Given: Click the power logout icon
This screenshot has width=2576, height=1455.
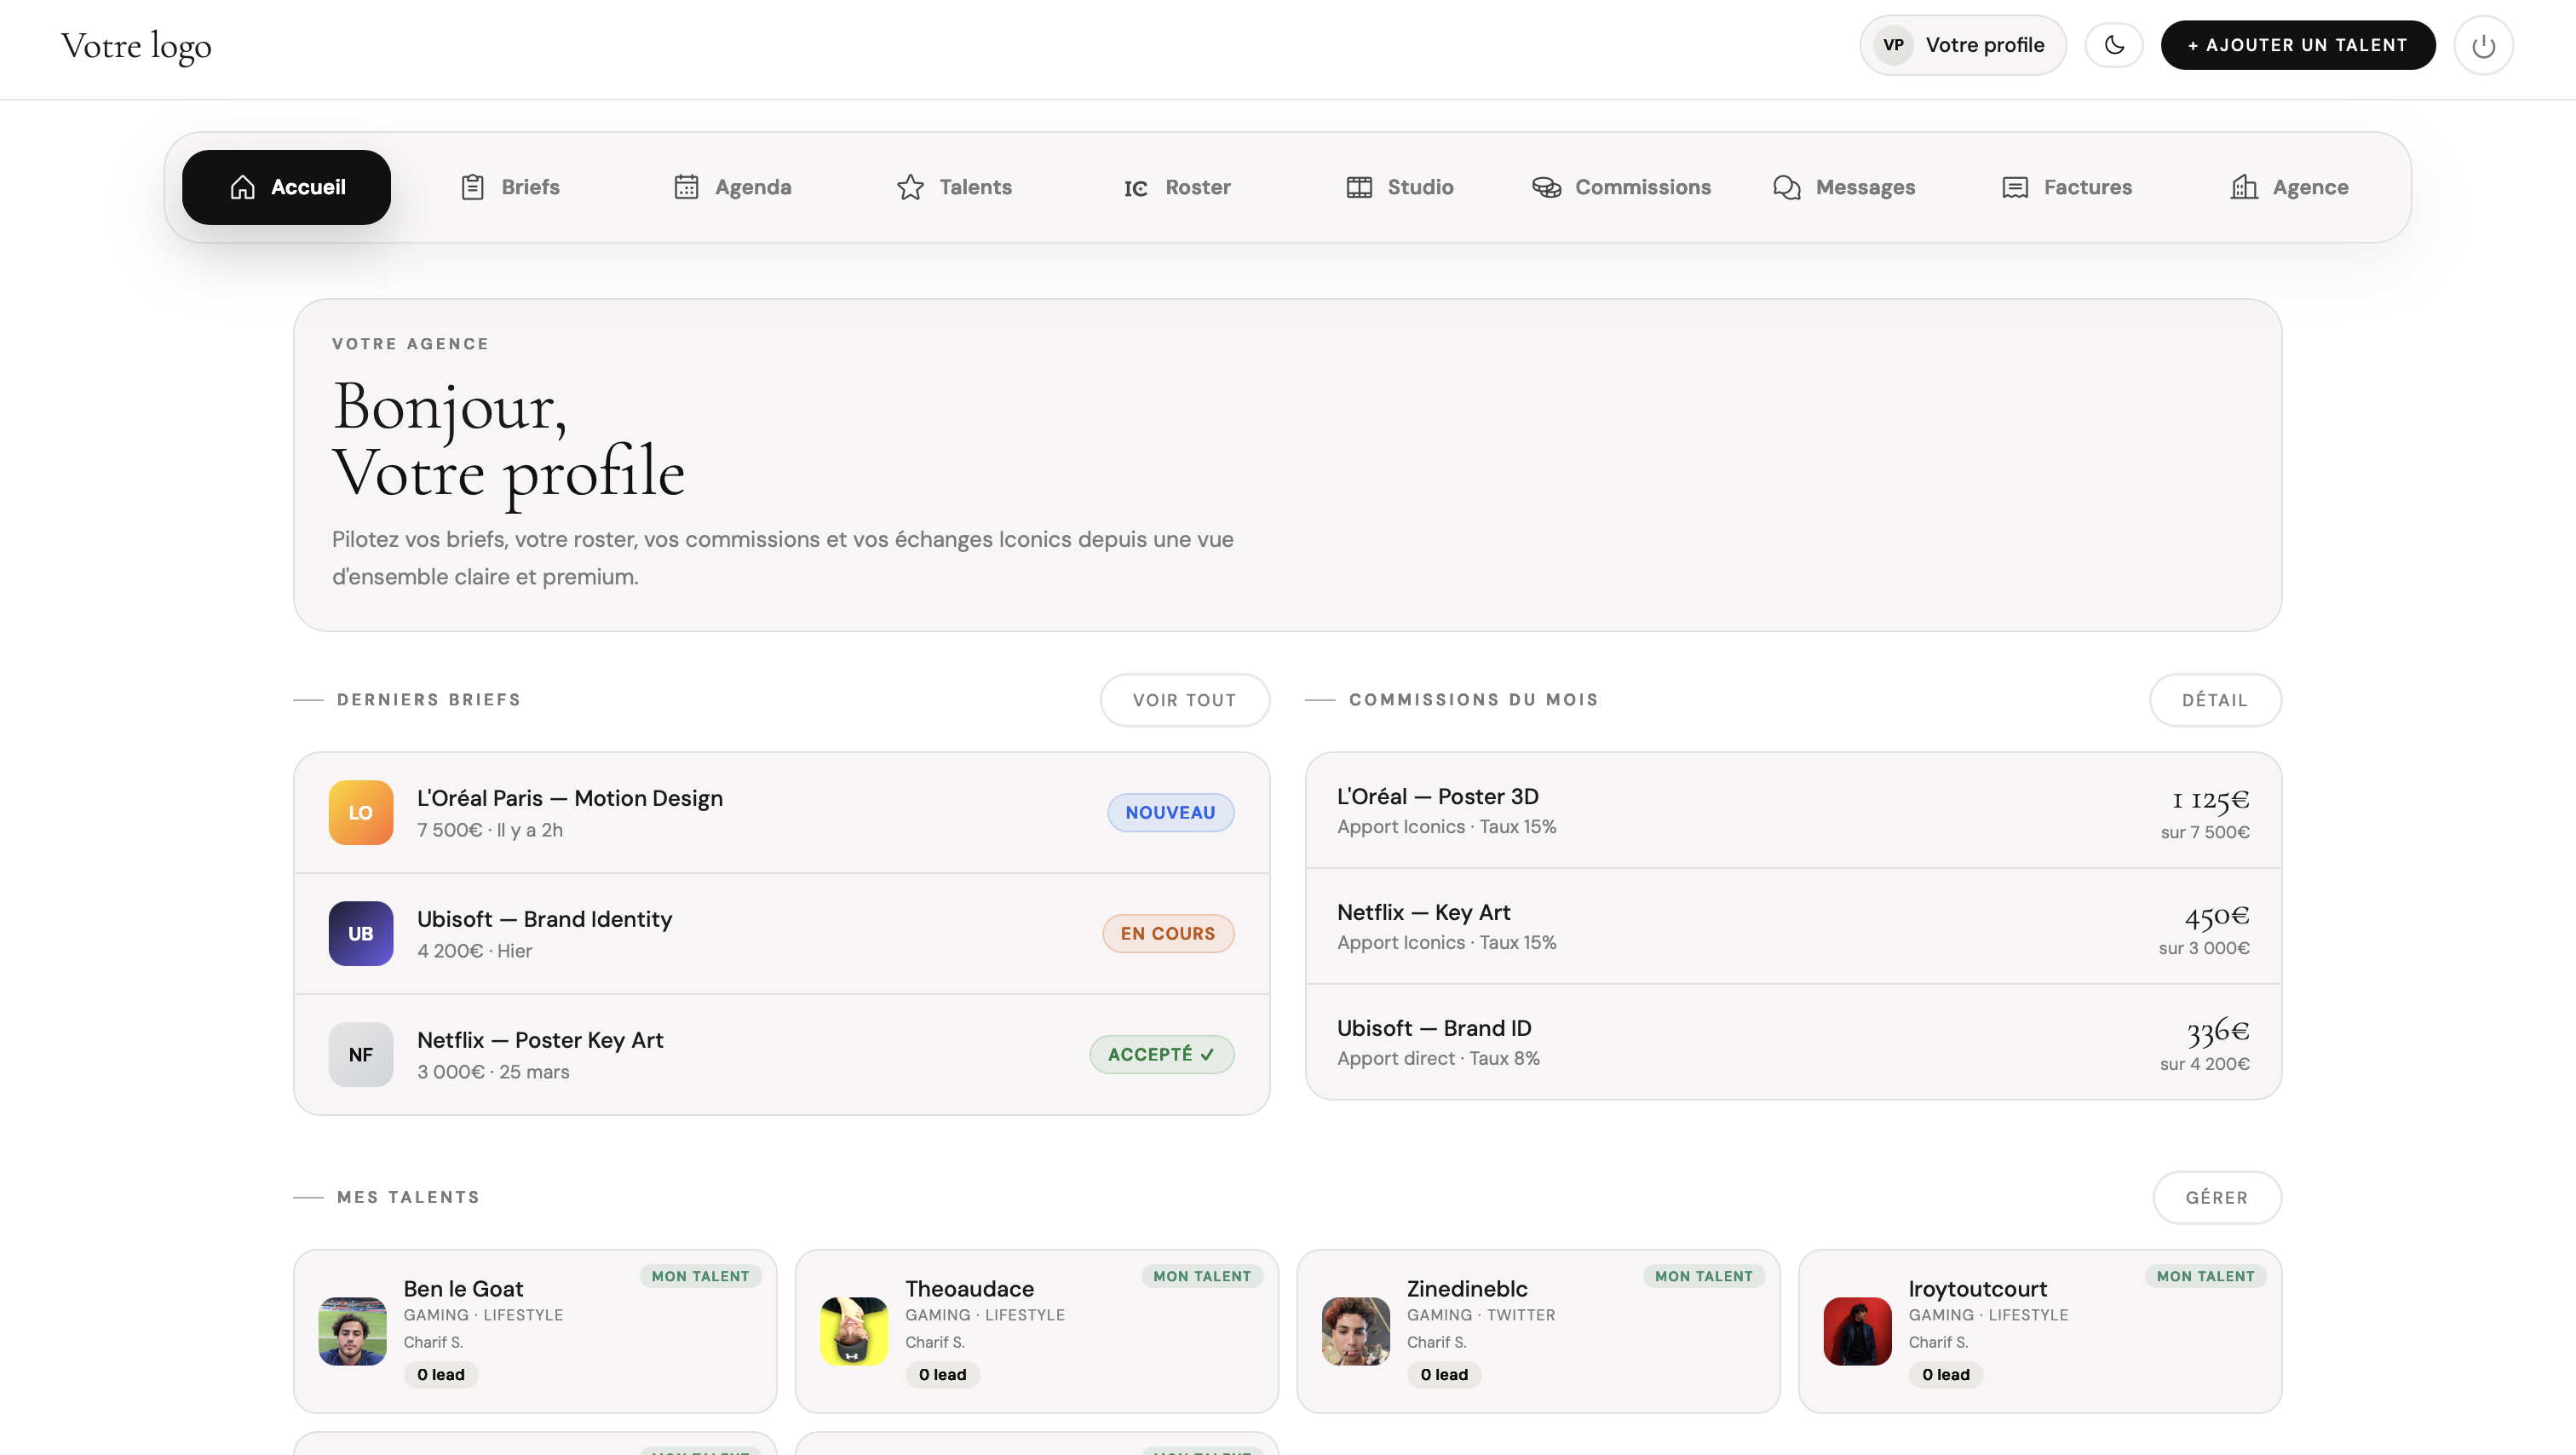Looking at the screenshot, I should coord(2484,44).
